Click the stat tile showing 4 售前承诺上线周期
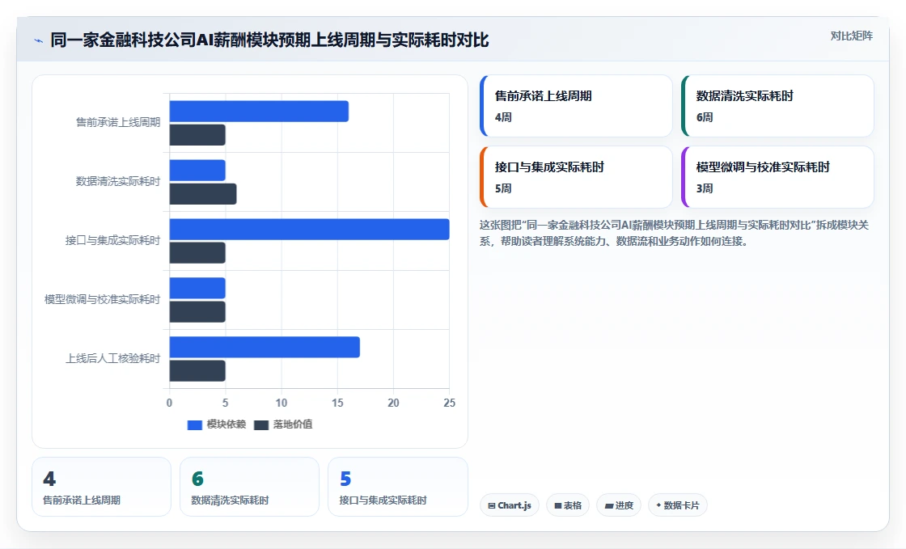The width and height of the screenshot is (906, 549). tap(102, 487)
